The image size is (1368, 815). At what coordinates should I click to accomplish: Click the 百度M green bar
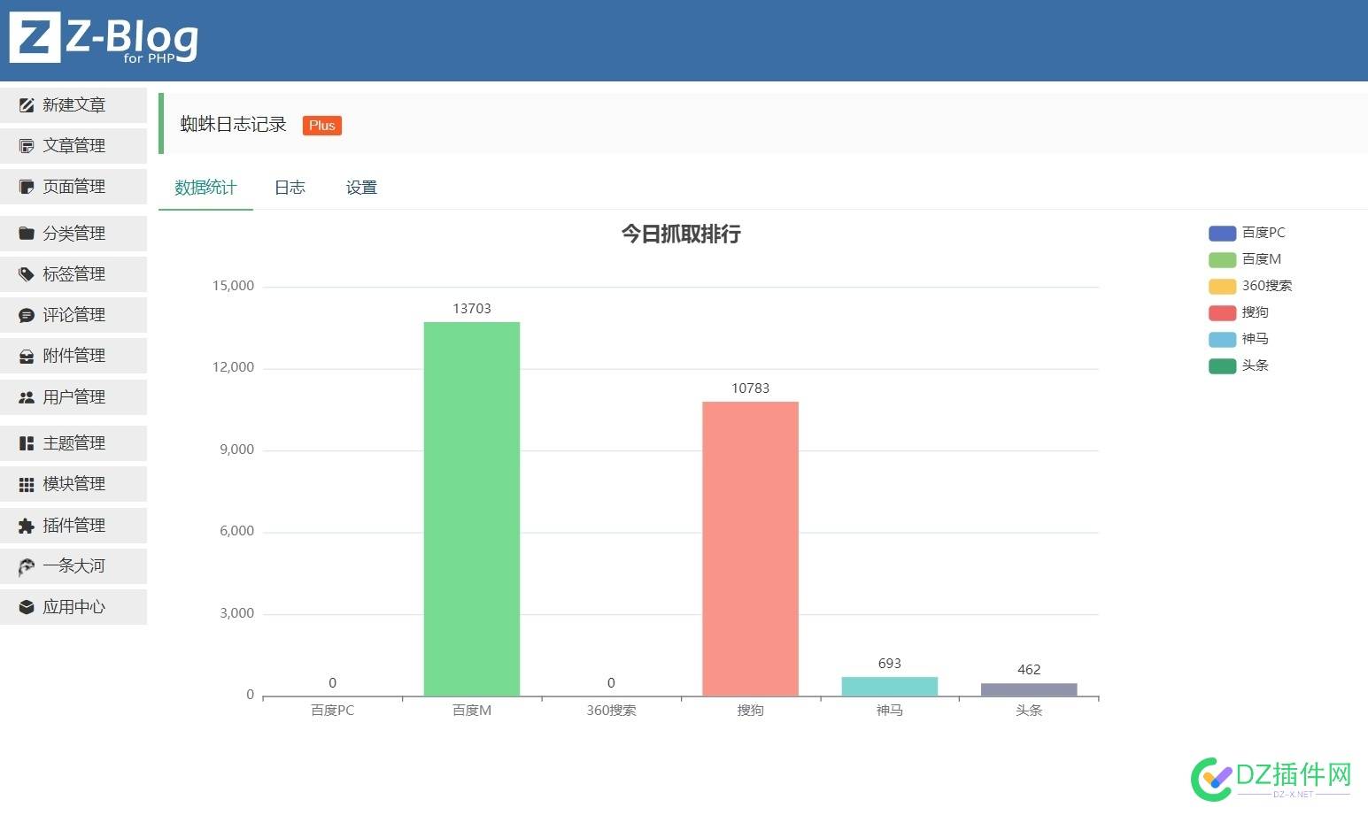472,509
